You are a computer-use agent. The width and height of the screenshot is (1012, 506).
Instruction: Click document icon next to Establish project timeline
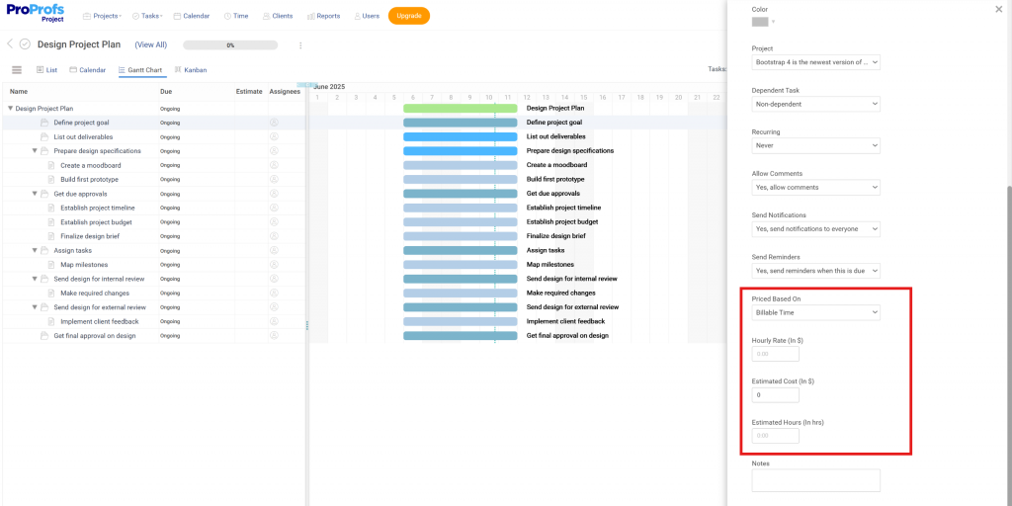click(x=51, y=208)
